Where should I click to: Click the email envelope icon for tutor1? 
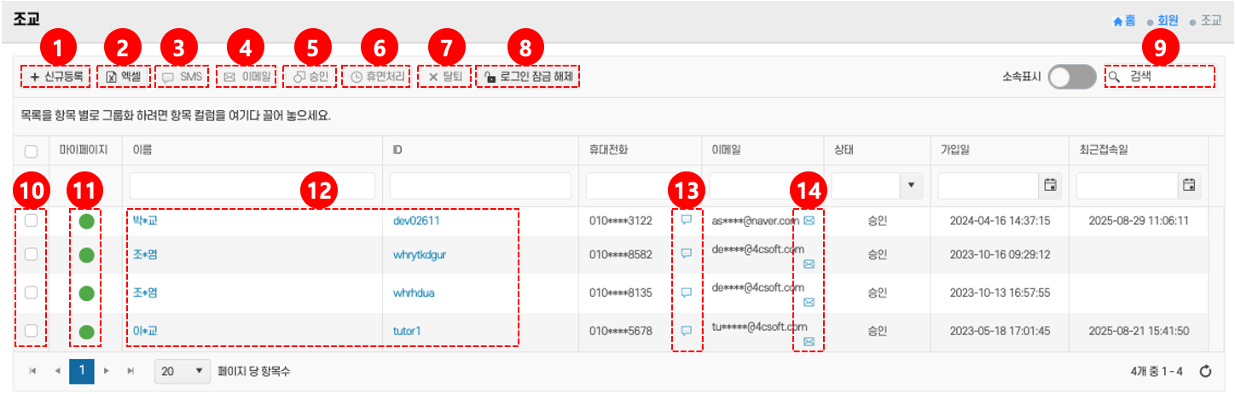tap(809, 341)
